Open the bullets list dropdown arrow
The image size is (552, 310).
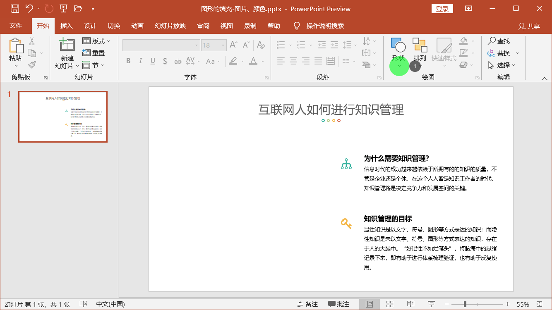(x=290, y=45)
